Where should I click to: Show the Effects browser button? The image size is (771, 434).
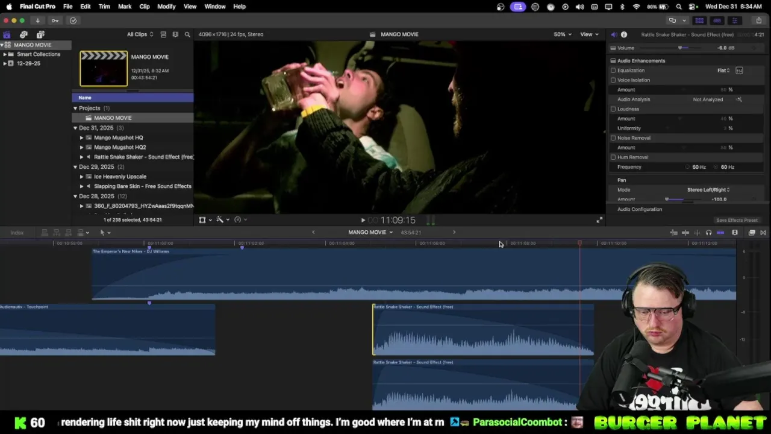(x=752, y=233)
